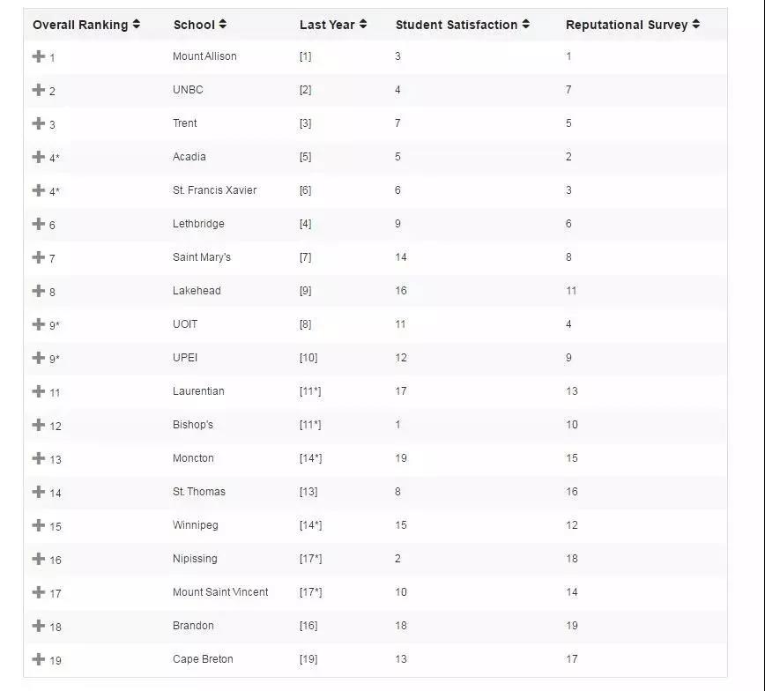765x691 pixels.
Task: Expand the Cape Breton row plus
Action: 38,659
